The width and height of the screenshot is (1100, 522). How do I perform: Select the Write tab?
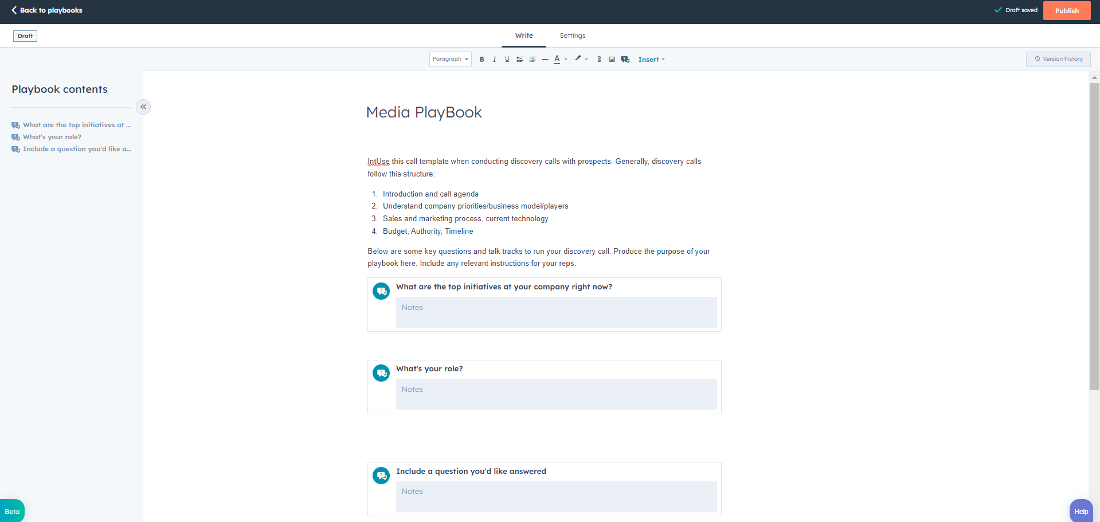(523, 36)
